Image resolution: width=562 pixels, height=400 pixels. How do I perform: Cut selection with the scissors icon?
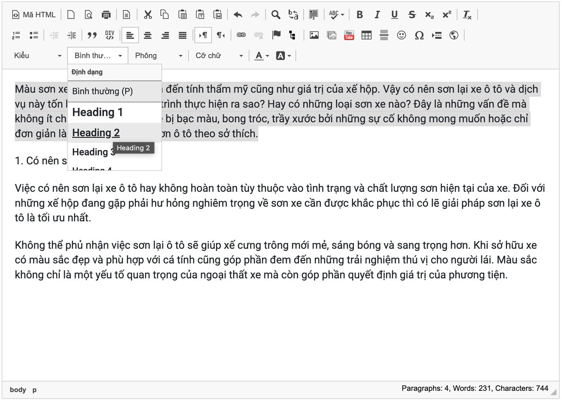click(148, 15)
